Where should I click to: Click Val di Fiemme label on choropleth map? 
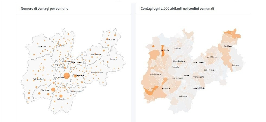tap(212, 57)
